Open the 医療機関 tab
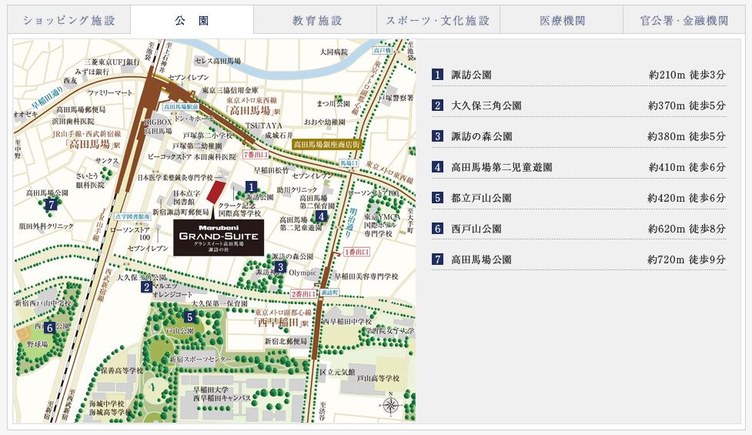Image resolution: width=752 pixels, height=435 pixels. coord(561,20)
